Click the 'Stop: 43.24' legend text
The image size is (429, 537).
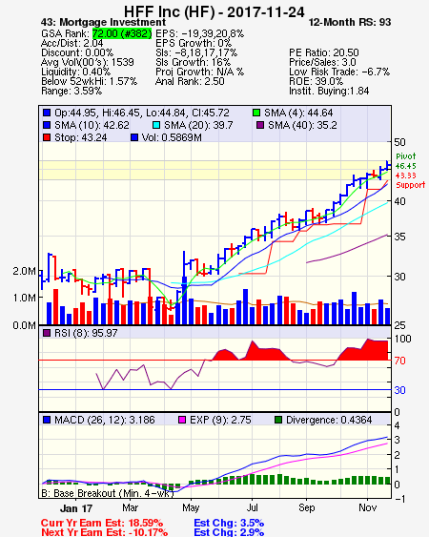coord(80,137)
